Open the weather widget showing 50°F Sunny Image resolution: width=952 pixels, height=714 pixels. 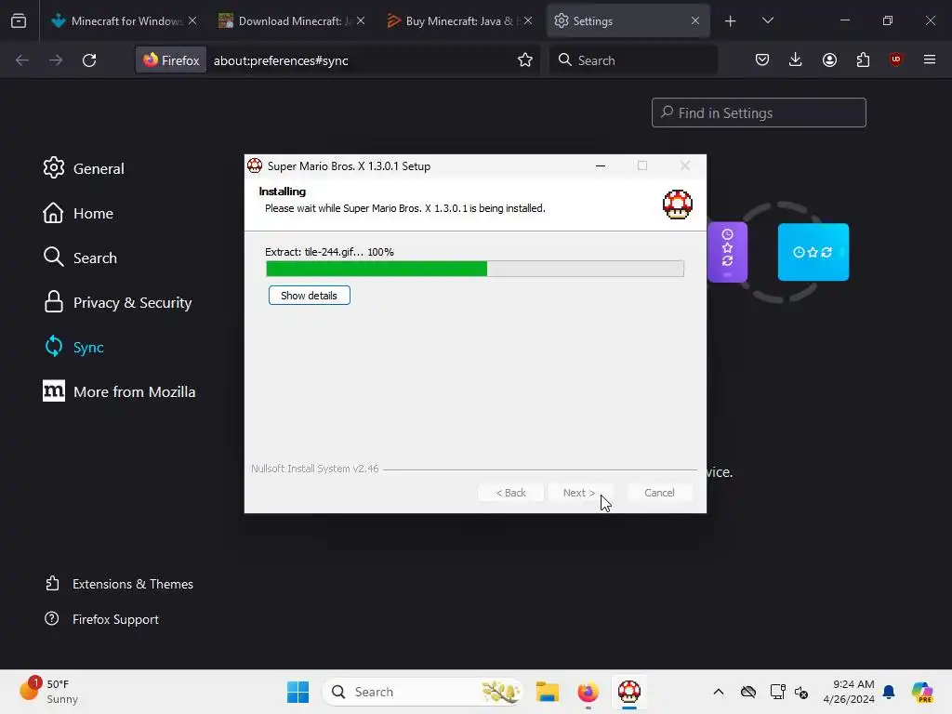[48, 692]
